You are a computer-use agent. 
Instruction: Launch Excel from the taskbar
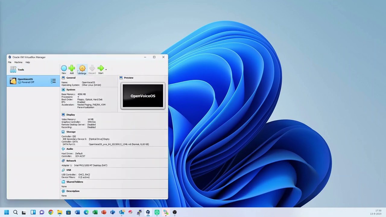click(95, 212)
